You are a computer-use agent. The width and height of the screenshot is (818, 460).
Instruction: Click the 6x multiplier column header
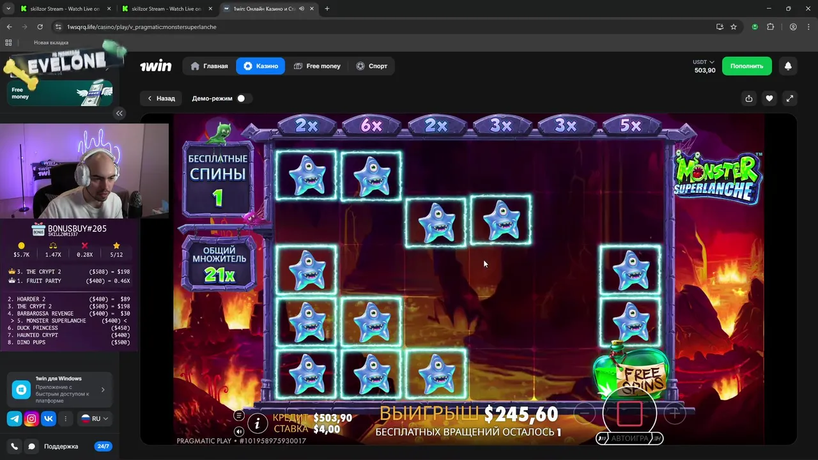pyautogui.click(x=371, y=126)
